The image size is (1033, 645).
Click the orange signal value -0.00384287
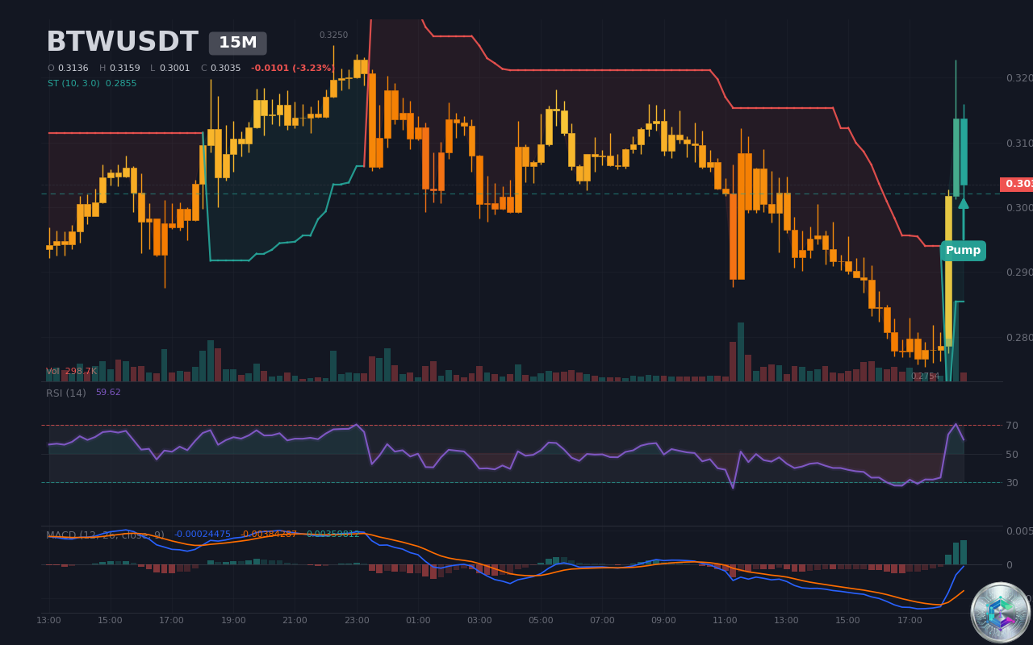tap(269, 535)
